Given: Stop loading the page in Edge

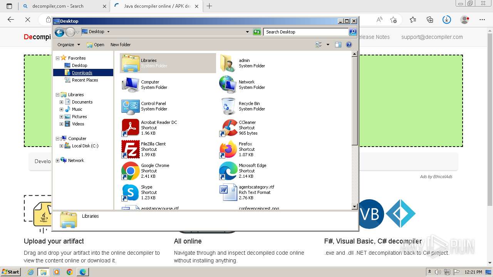Looking at the screenshot, I should 28,20.
